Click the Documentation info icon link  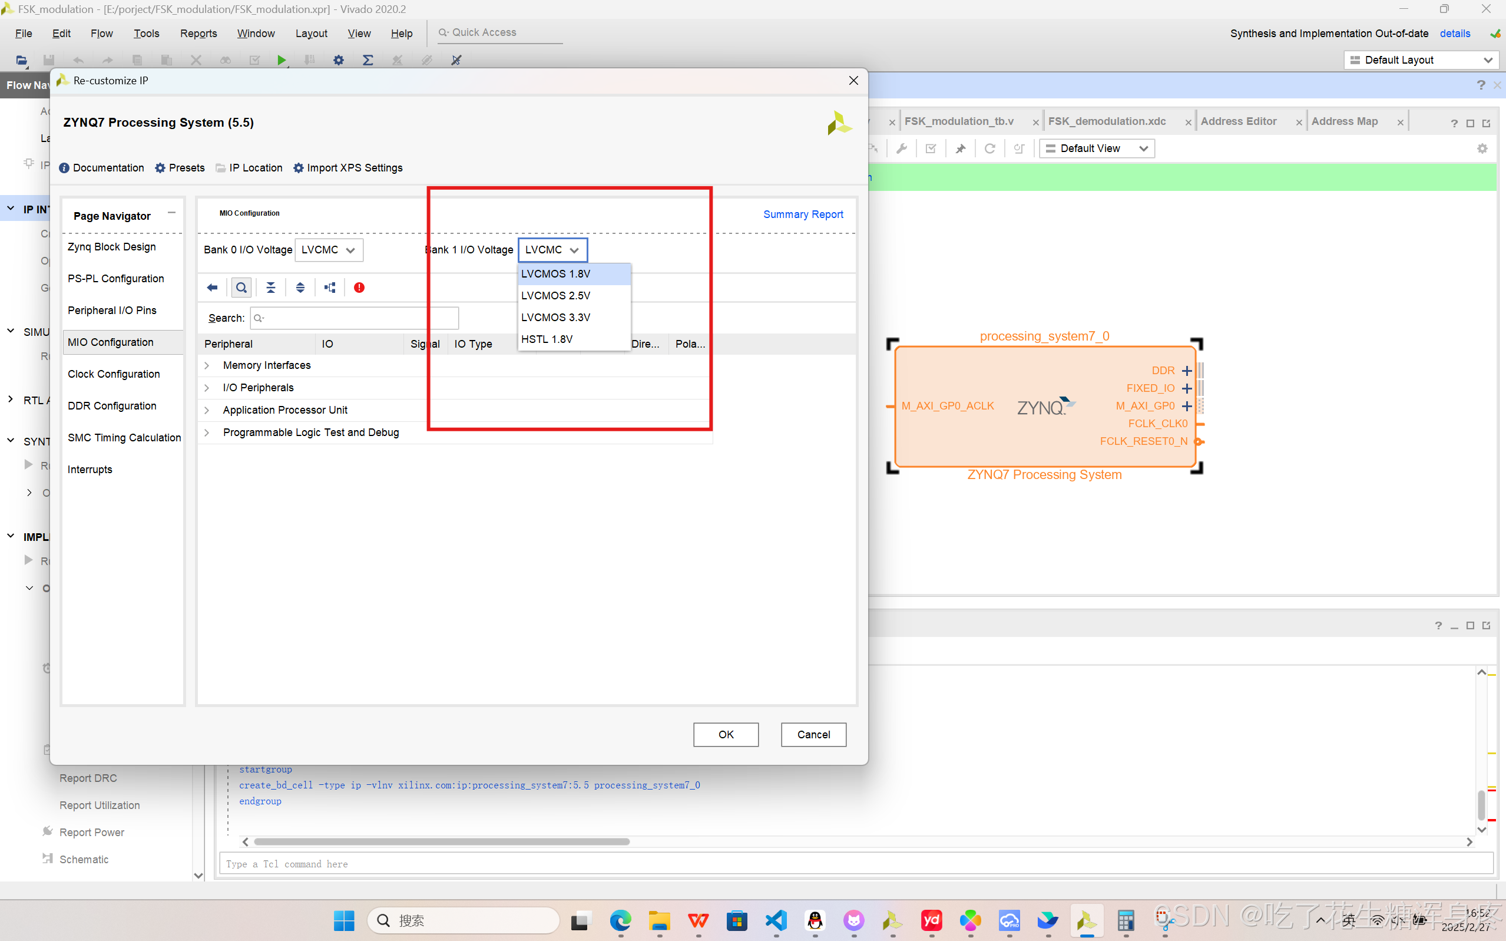click(x=101, y=168)
